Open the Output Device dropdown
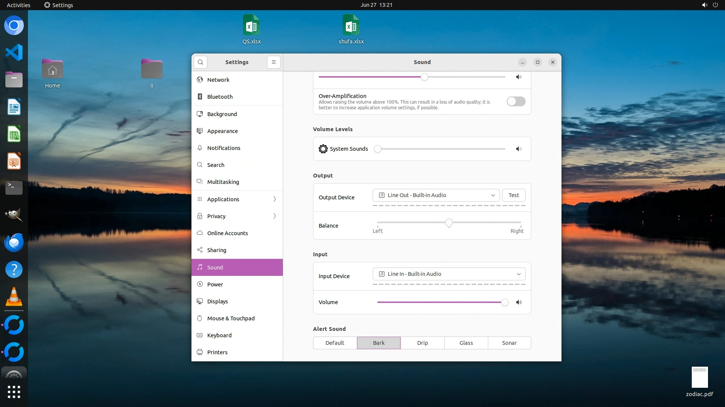The height and width of the screenshot is (407, 725). tap(436, 195)
